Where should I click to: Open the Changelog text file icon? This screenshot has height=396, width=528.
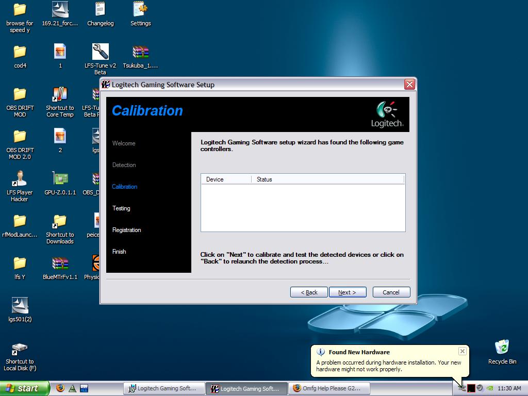[101, 14]
